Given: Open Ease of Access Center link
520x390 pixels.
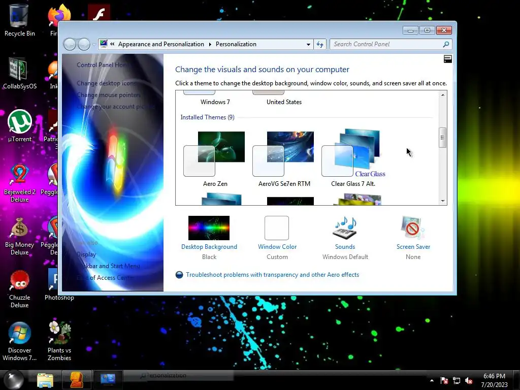Looking at the screenshot, I should (x=106, y=278).
